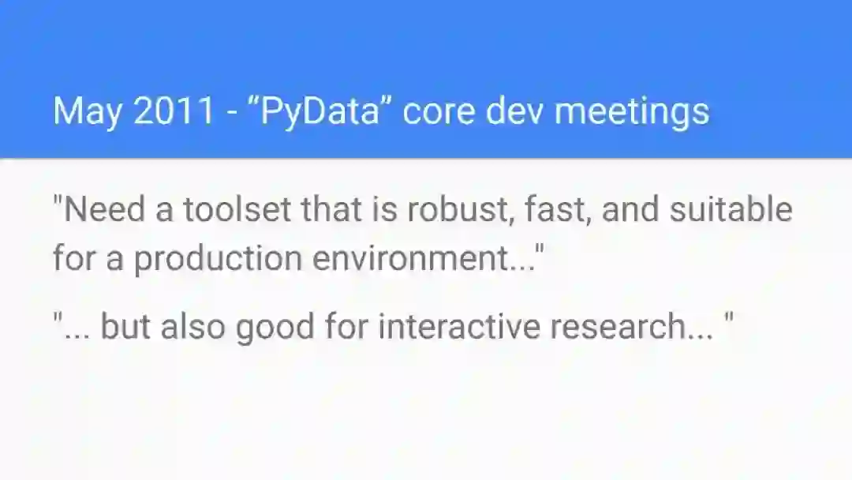Click the word "May" in the title
852x480 pixels.
tap(88, 111)
